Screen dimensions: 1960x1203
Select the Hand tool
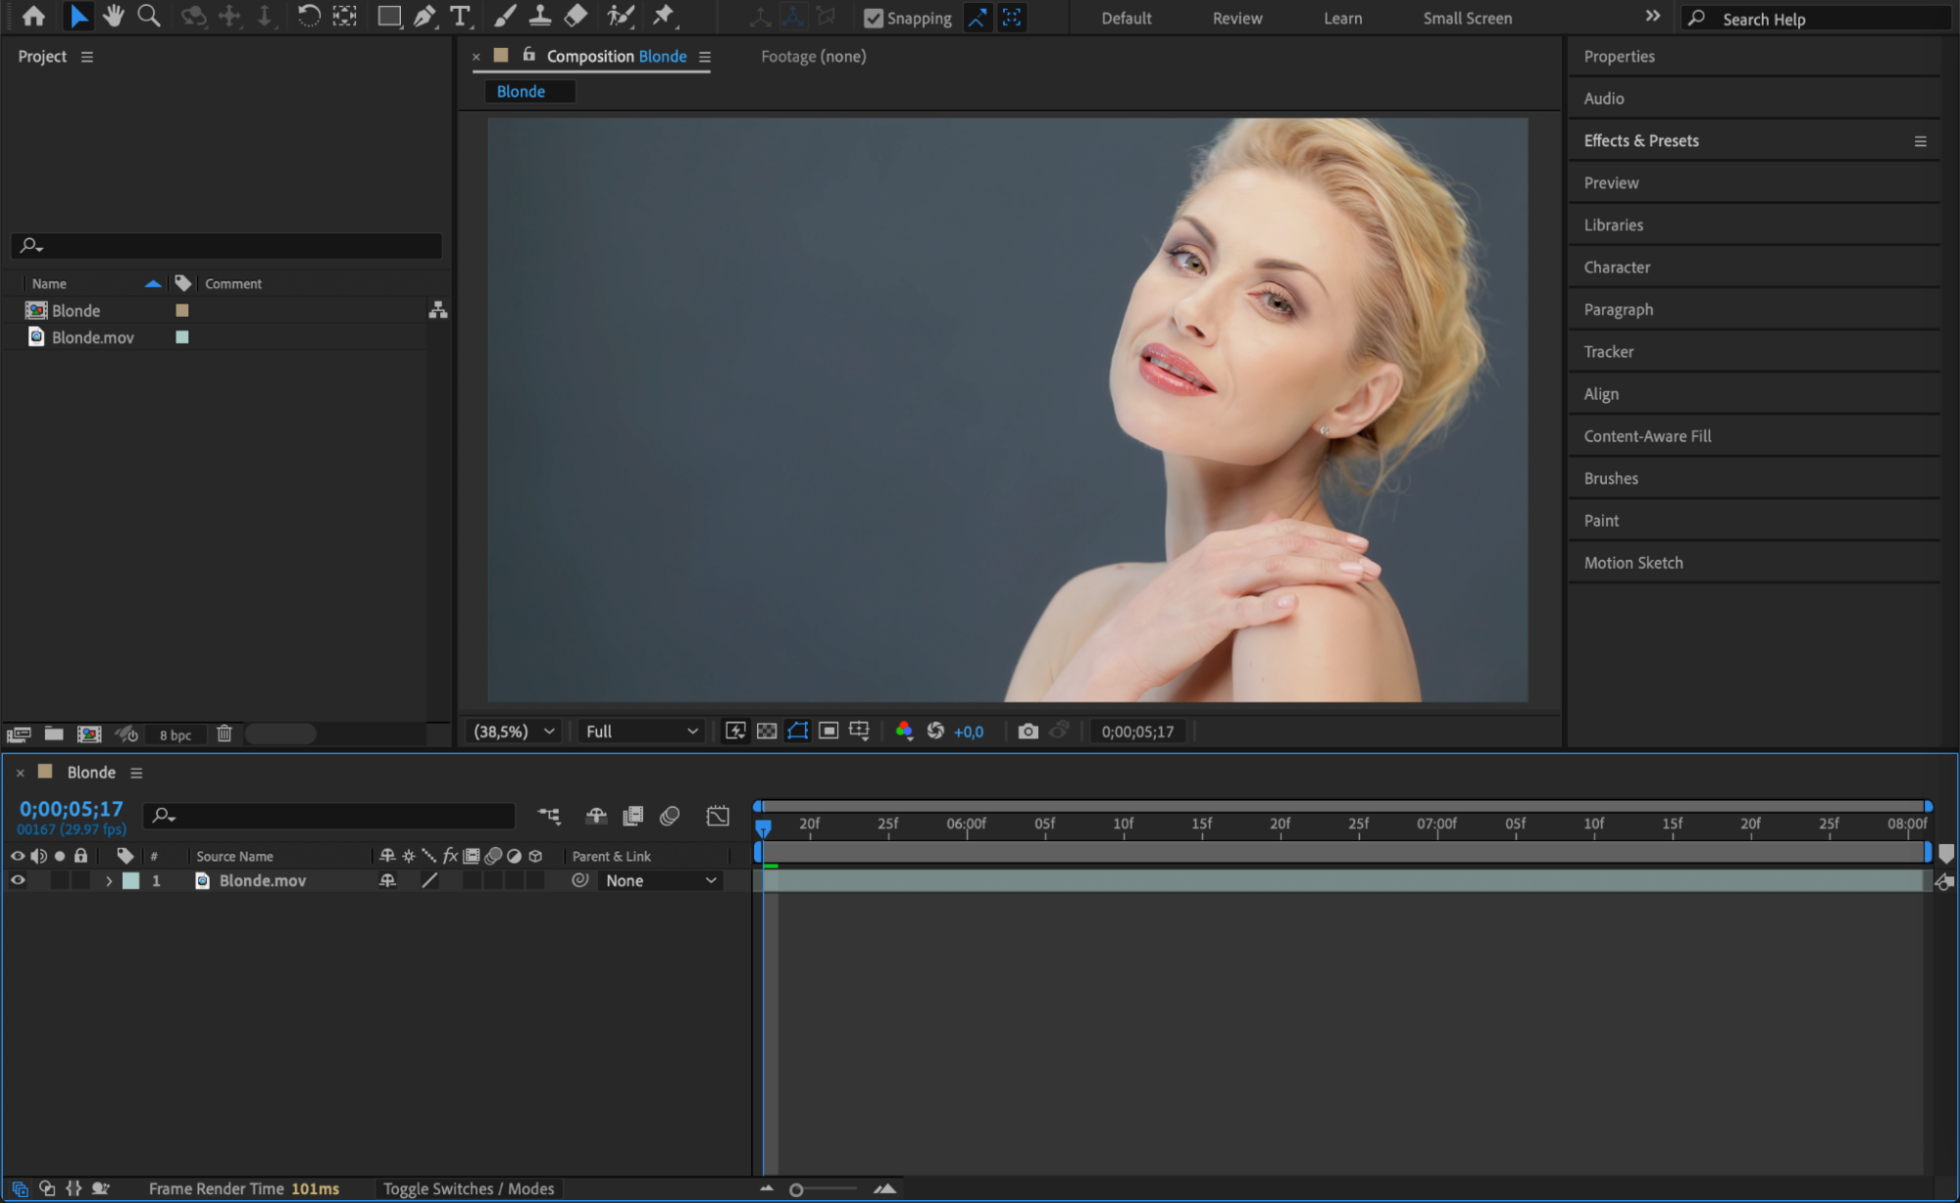(114, 17)
